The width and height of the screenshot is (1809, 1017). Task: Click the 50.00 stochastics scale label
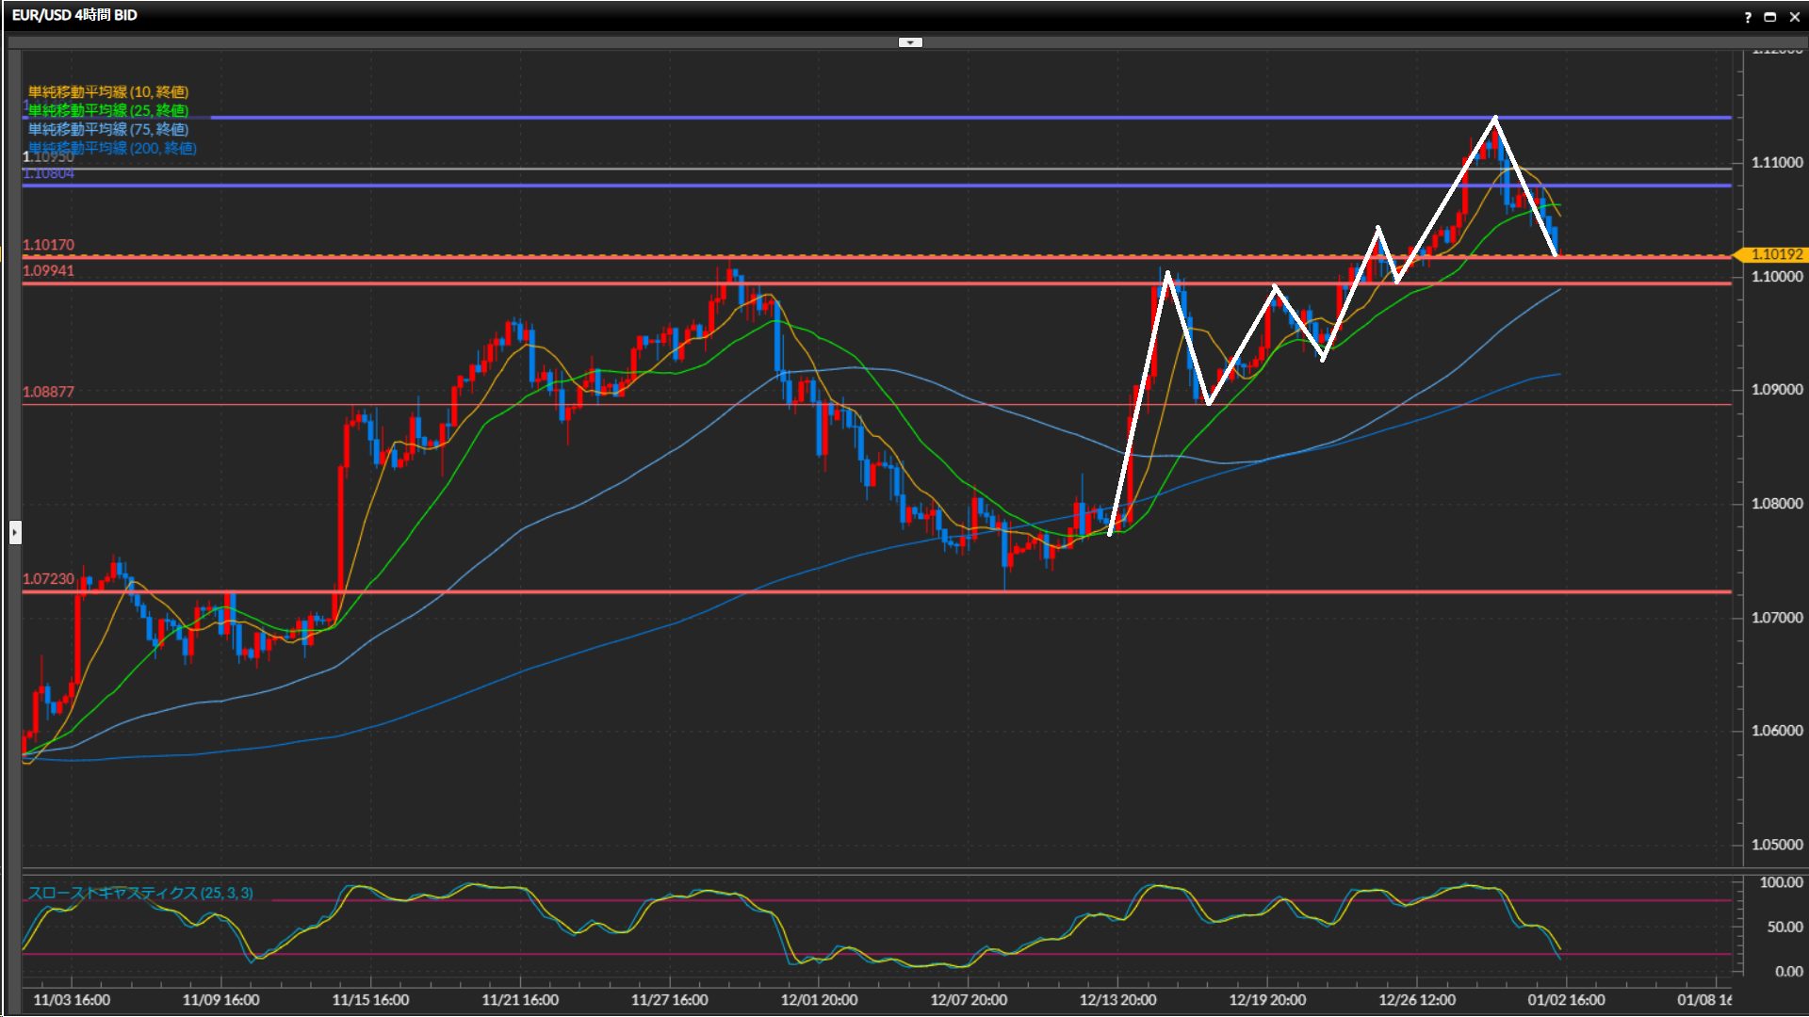point(1785,928)
